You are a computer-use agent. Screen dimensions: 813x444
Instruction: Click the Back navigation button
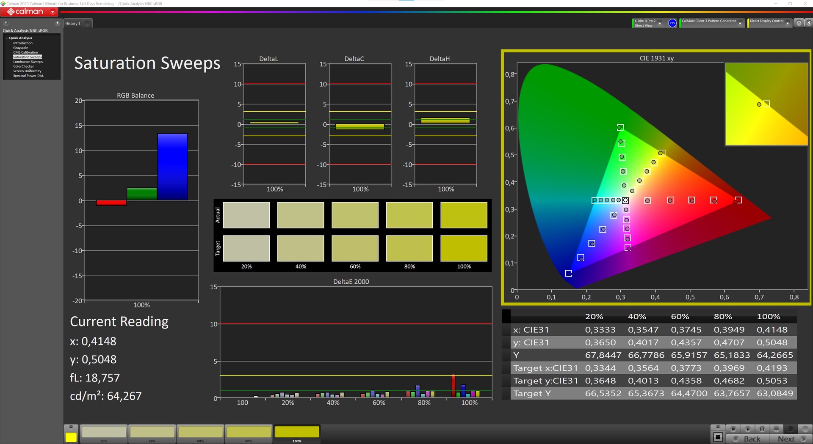click(747, 439)
